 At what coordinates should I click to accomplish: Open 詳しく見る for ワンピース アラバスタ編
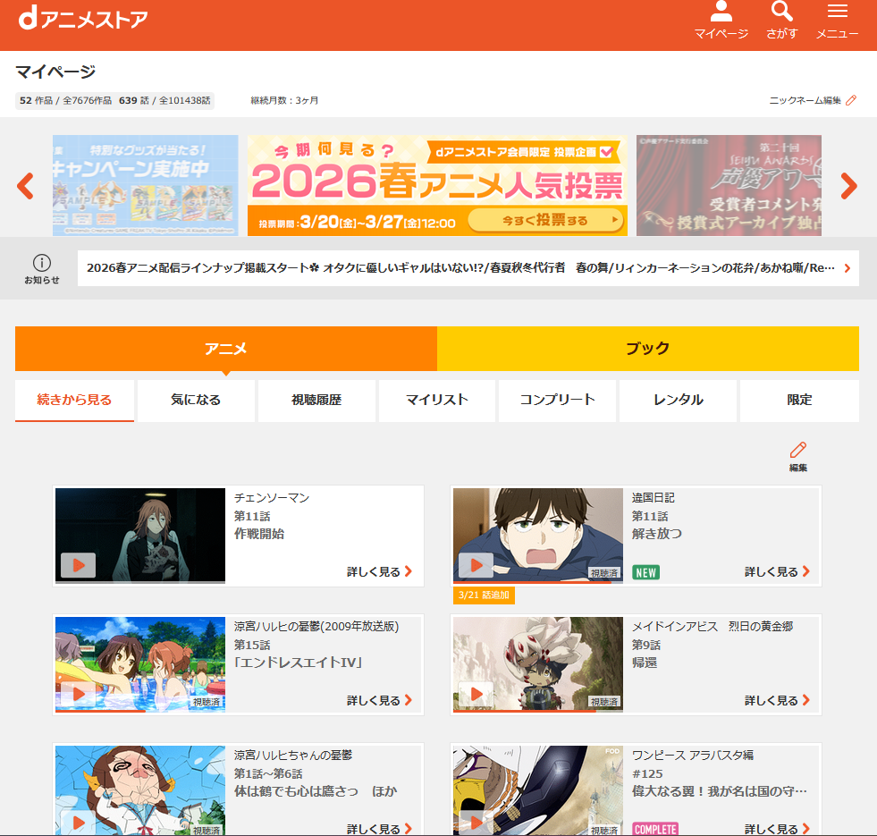[777, 829]
